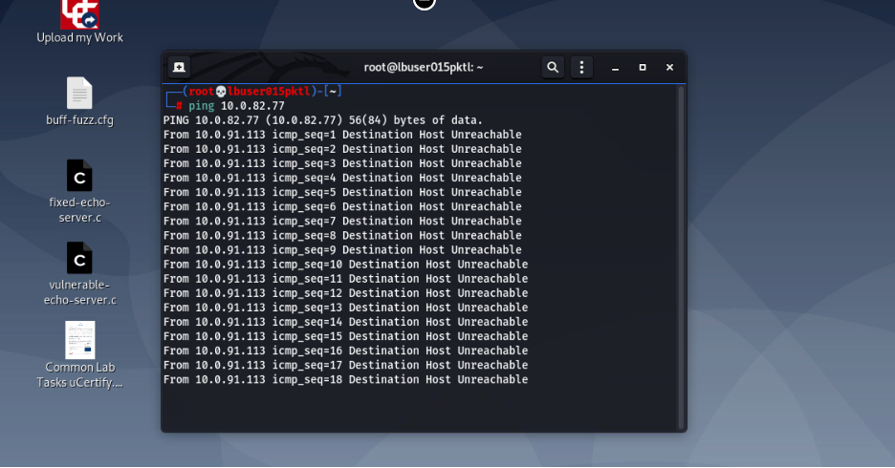Close the root terminal window
The image size is (895, 468).
point(669,67)
